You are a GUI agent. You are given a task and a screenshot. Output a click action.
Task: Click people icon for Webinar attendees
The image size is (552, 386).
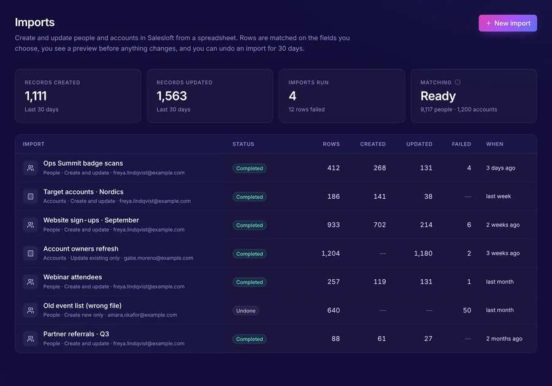coord(31,282)
